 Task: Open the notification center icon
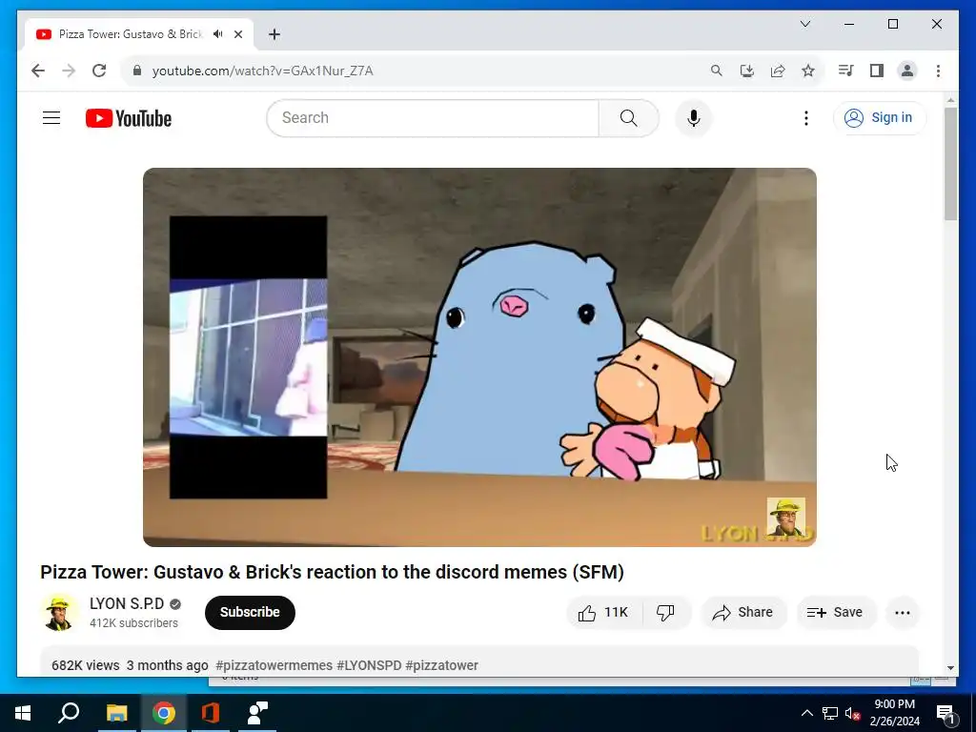[945, 713]
